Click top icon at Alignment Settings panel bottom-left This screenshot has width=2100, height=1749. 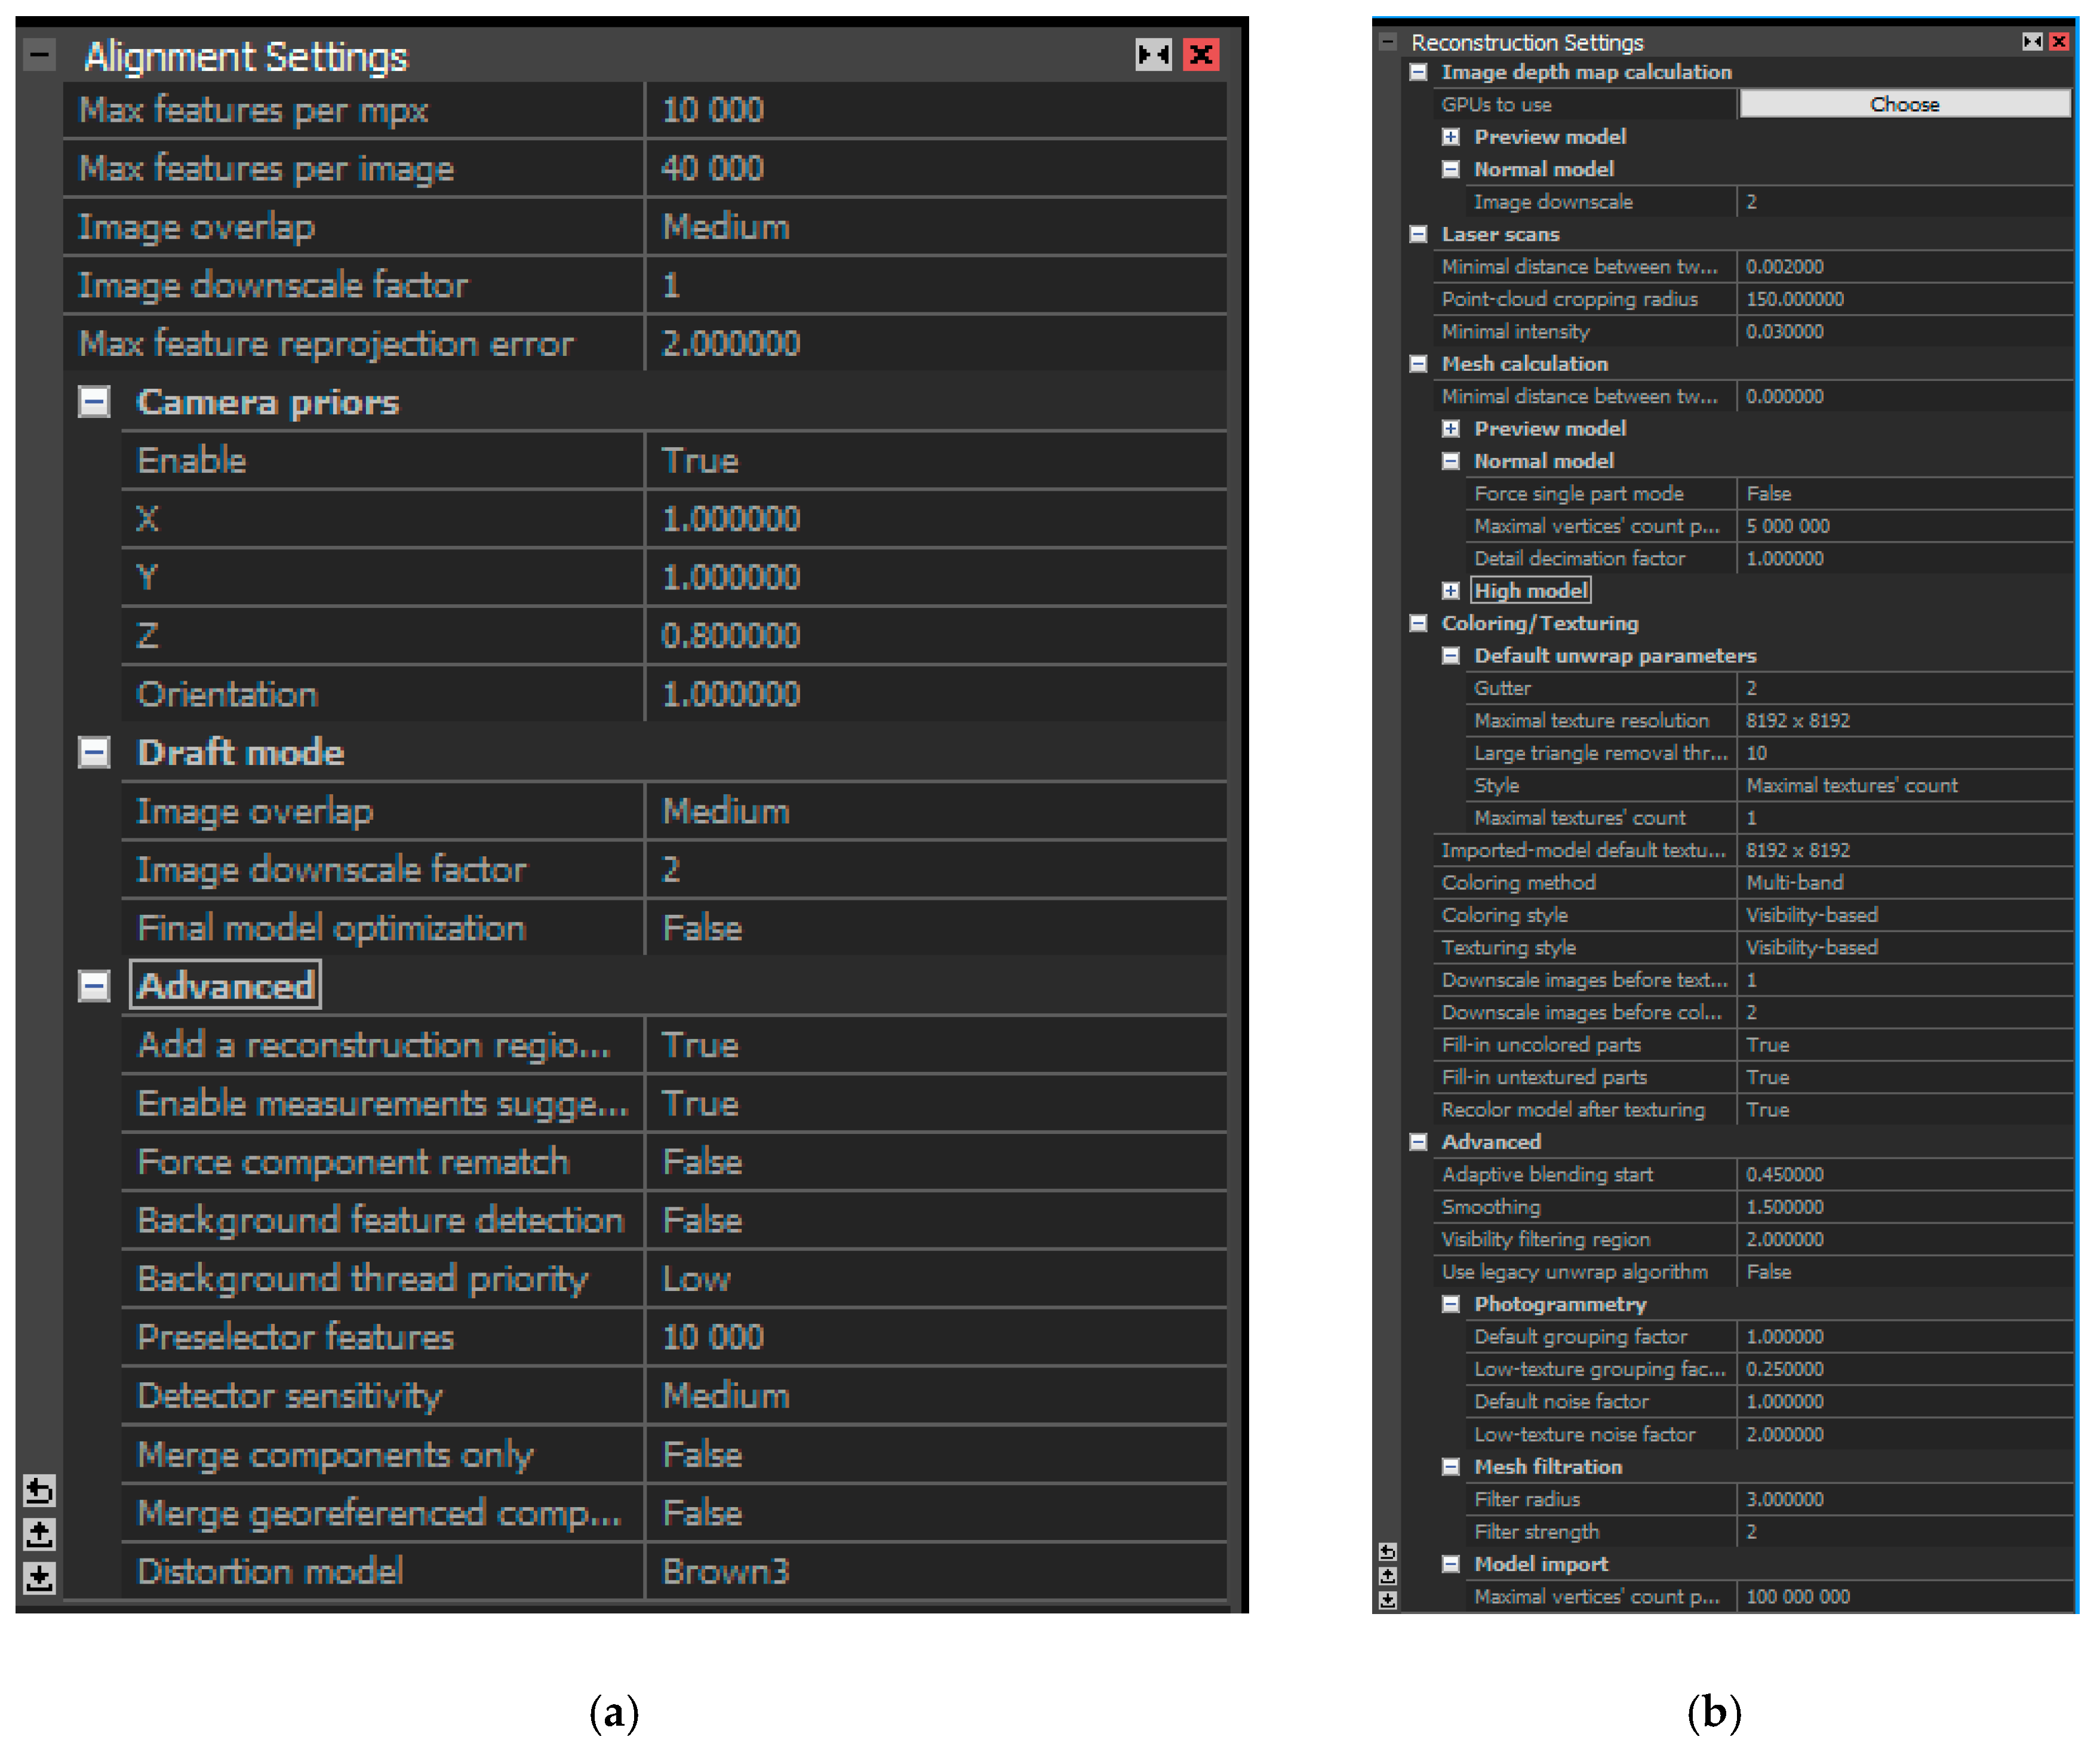coord(39,1491)
